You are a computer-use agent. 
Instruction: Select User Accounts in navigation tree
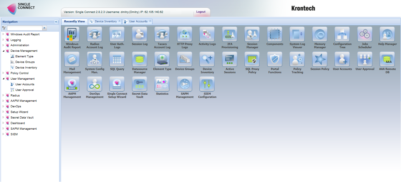[25, 84]
